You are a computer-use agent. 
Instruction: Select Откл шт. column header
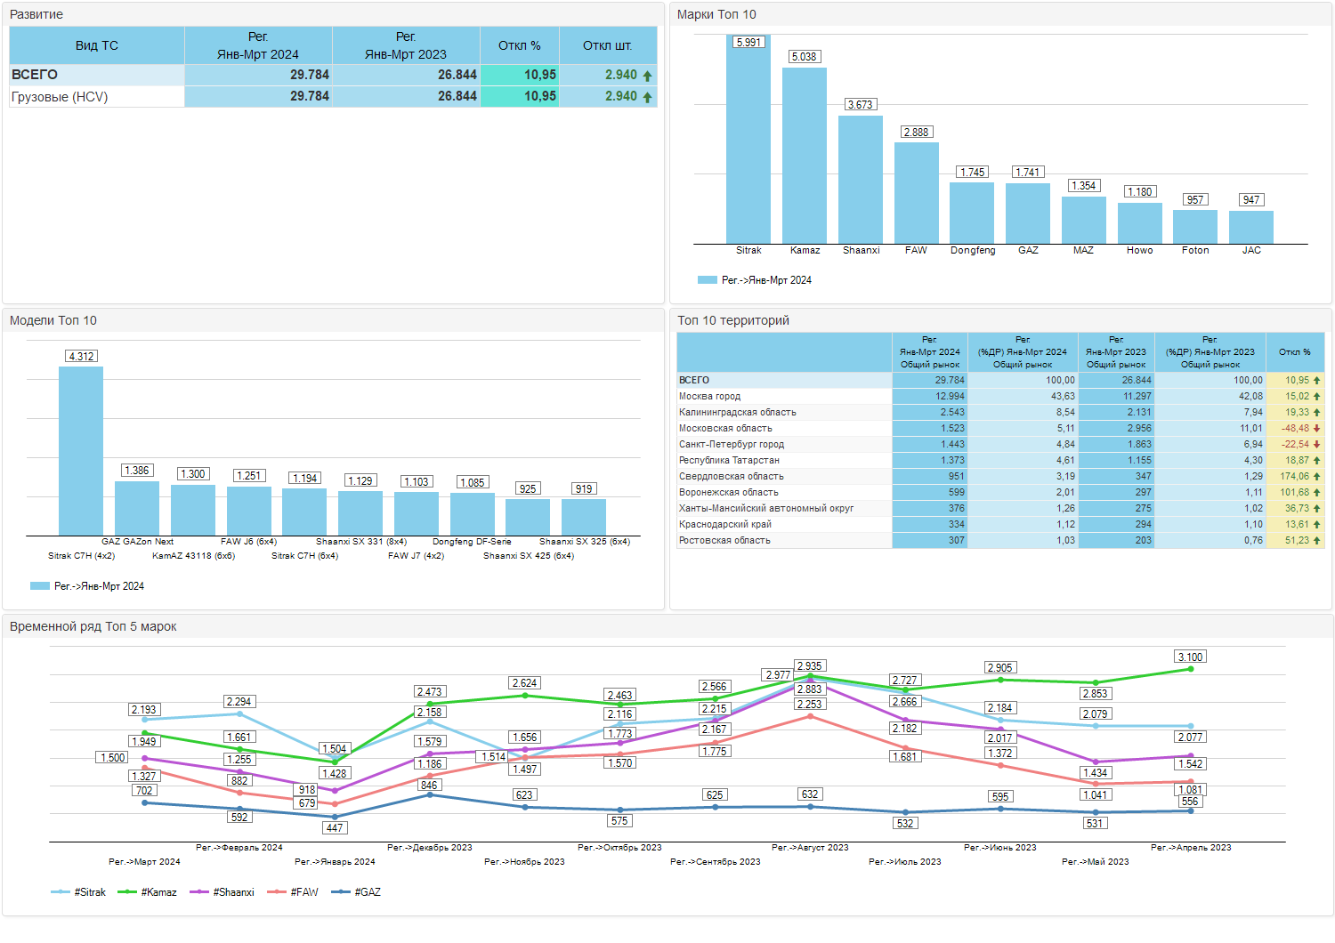pos(608,45)
